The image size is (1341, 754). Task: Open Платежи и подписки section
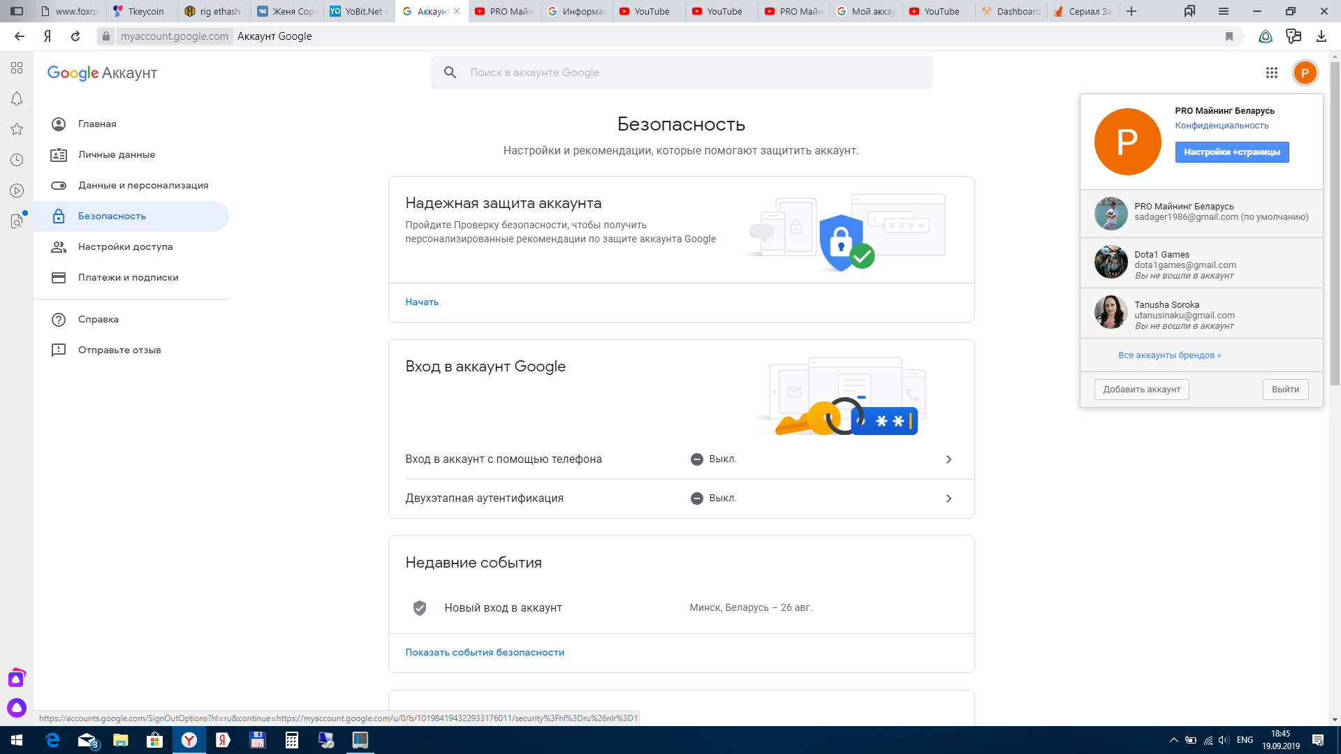(x=131, y=277)
